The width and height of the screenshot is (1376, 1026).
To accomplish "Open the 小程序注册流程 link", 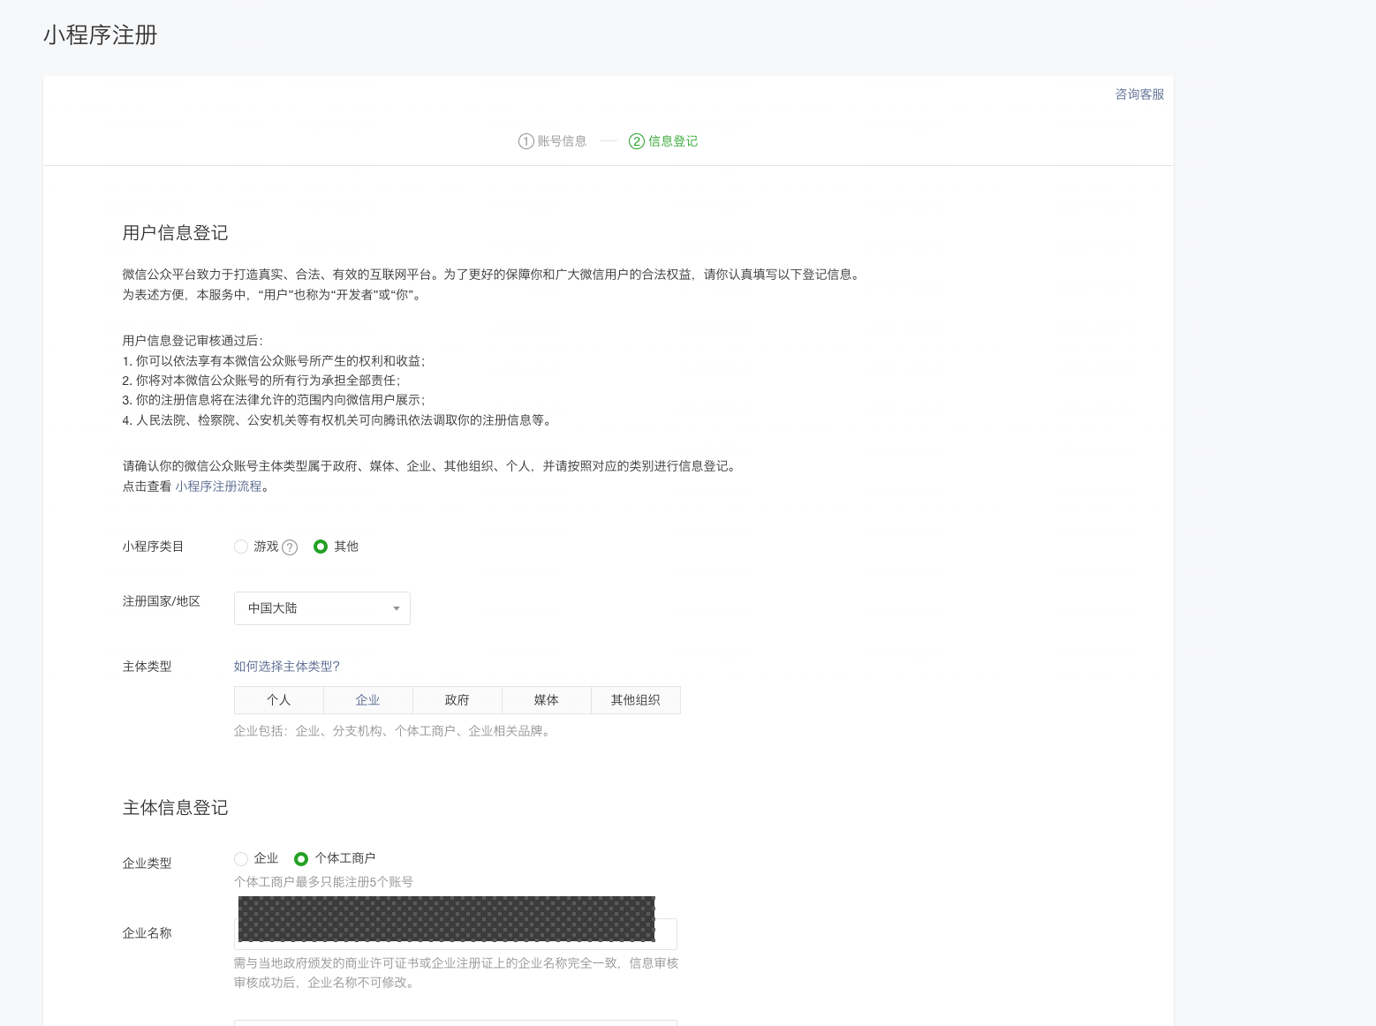I will pyautogui.click(x=220, y=486).
